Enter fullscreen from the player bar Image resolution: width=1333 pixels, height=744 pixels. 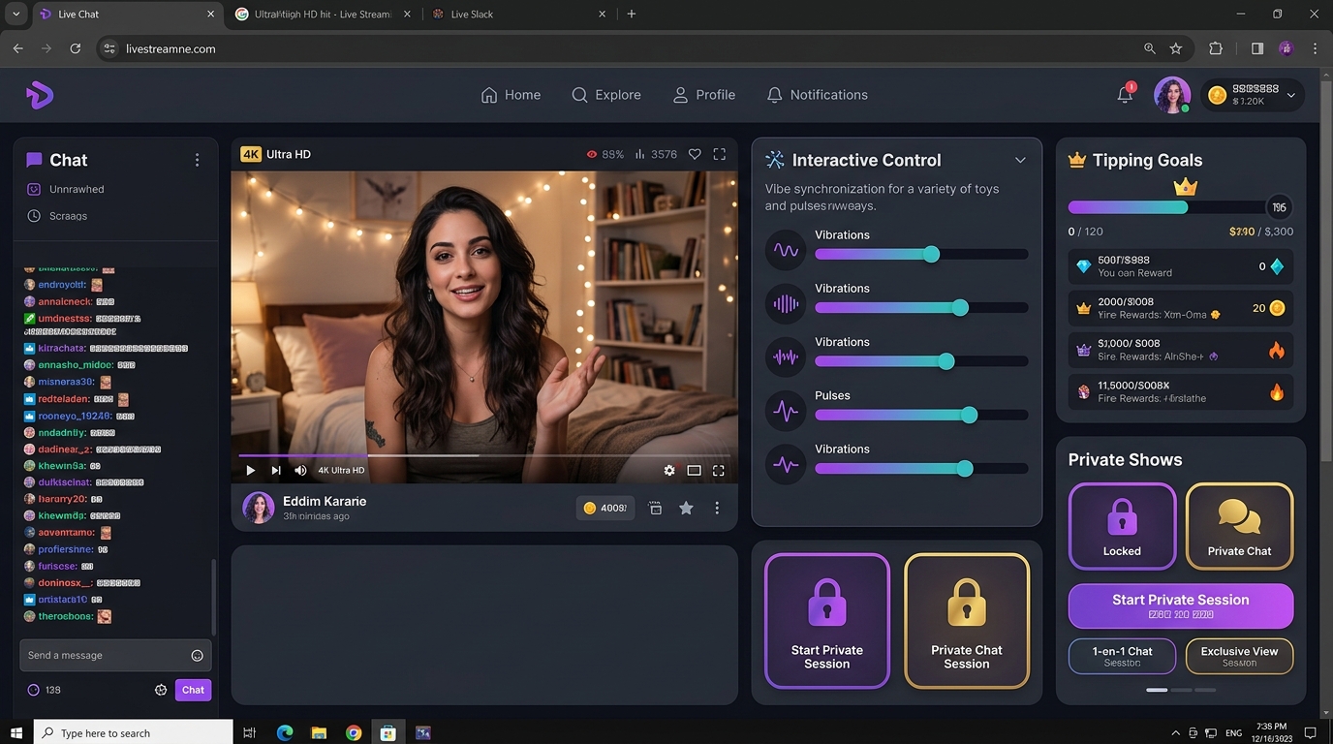pyautogui.click(x=718, y=470)
